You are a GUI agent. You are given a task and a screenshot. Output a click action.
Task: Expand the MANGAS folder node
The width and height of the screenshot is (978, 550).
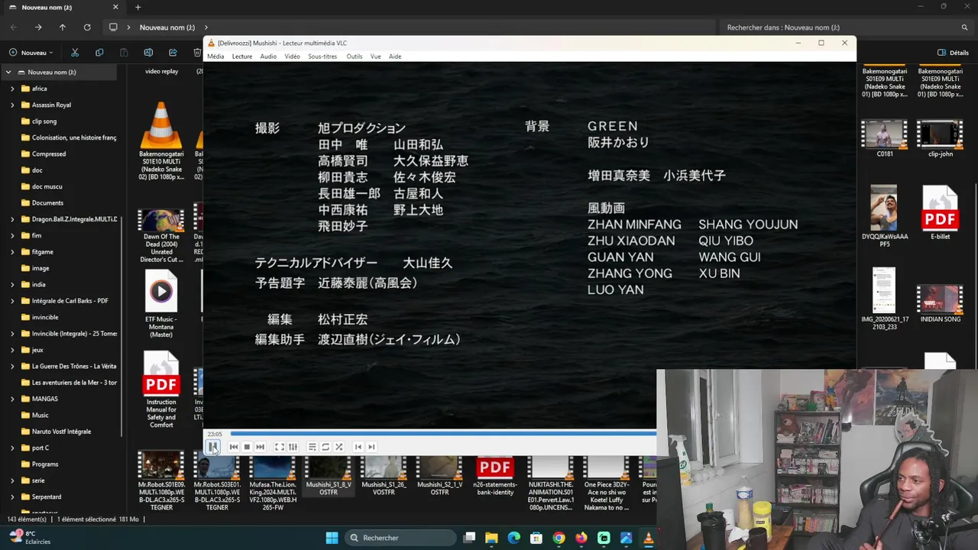point(12,399)
